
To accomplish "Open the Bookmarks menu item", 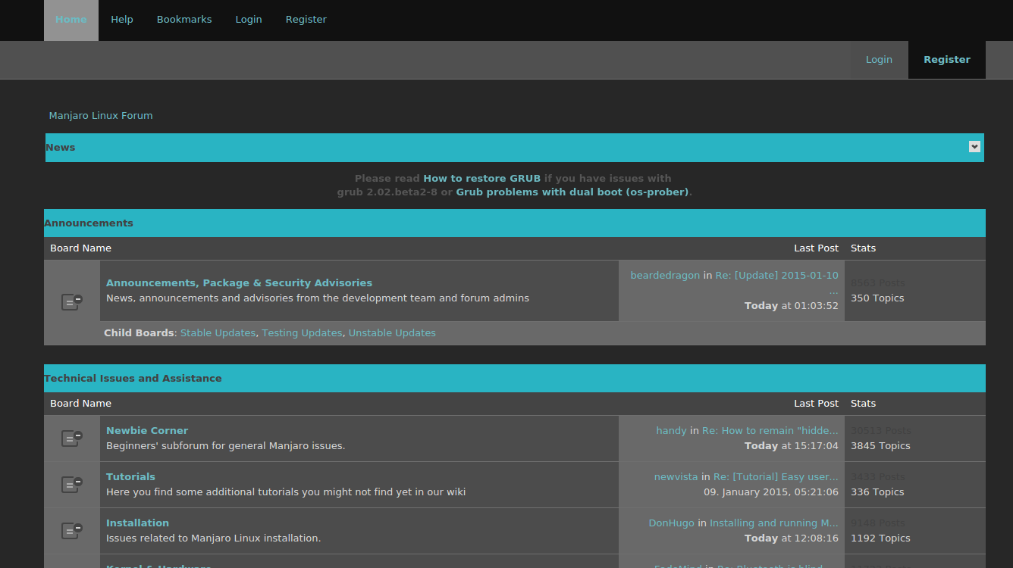I will point(184,19).
